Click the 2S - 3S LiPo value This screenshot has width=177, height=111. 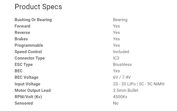click(x=124, y=84)
